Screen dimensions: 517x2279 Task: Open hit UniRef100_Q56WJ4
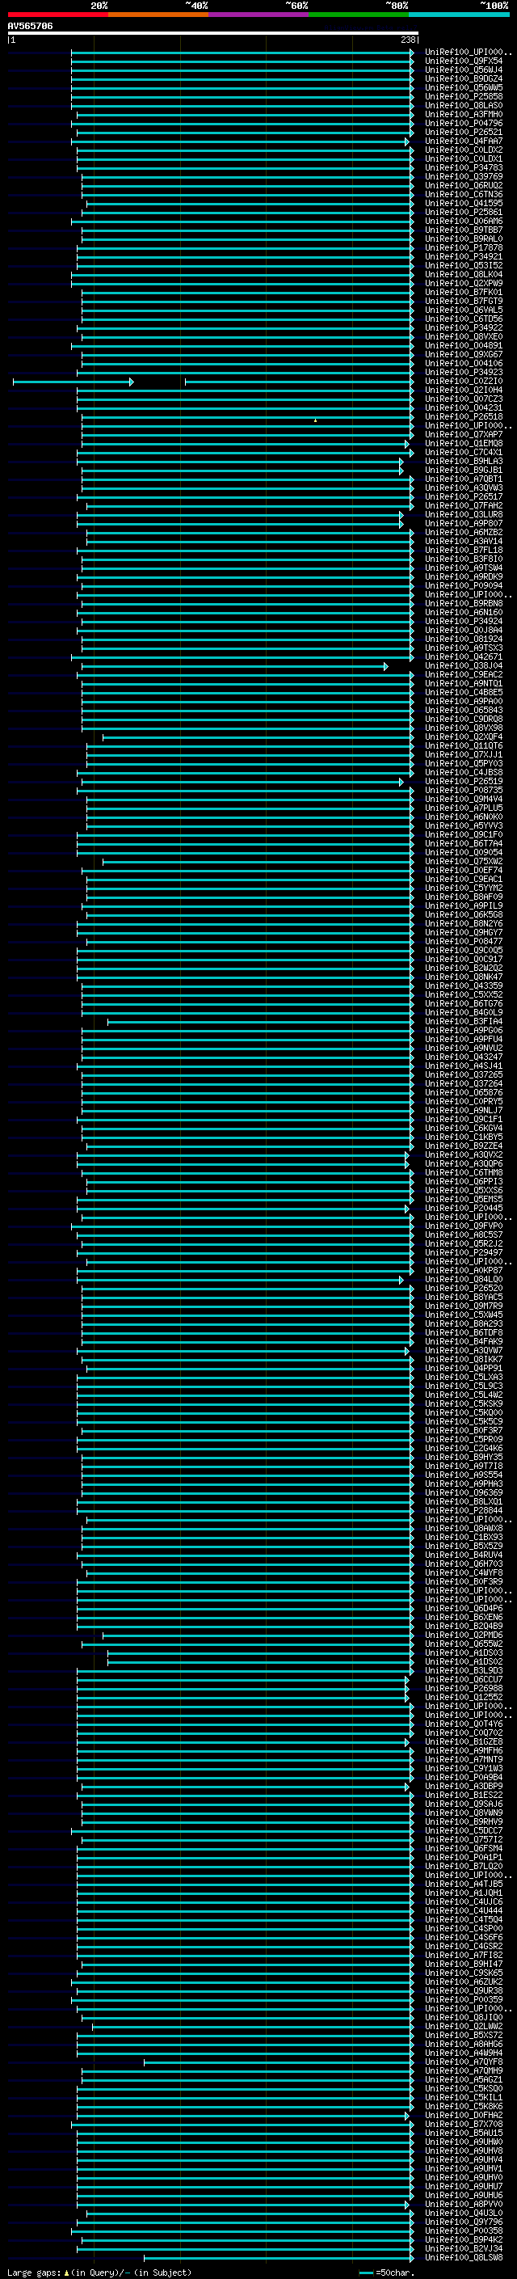coord(463,70)
